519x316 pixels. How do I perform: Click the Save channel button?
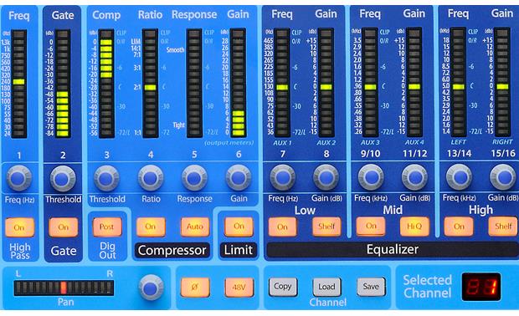coord(371,286)
